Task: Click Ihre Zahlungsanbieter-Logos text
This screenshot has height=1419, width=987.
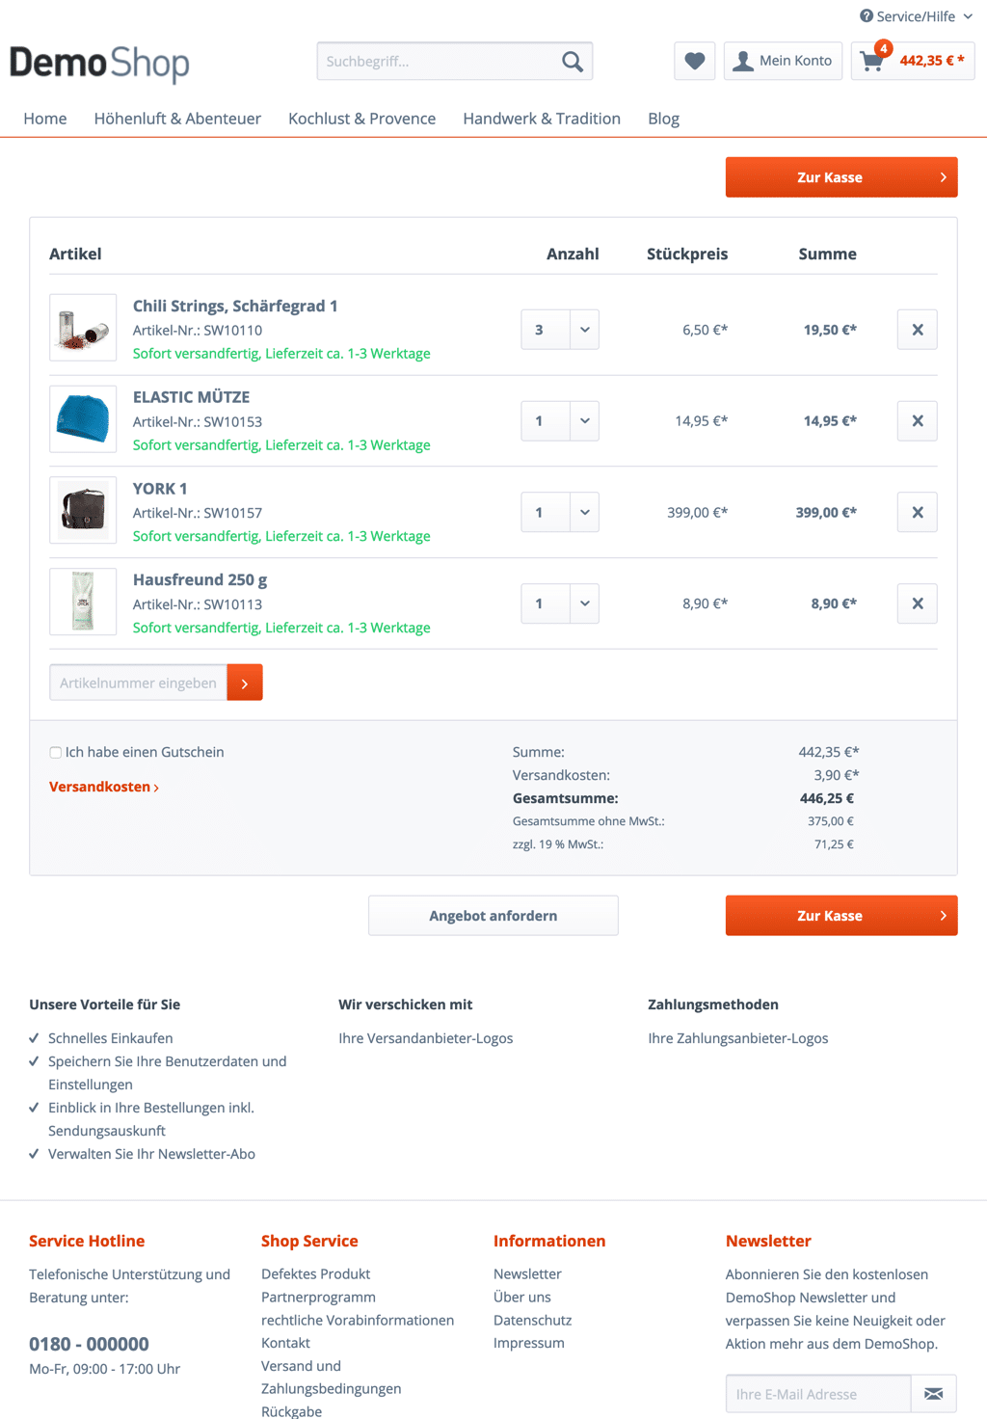Action: [738, 1038]
